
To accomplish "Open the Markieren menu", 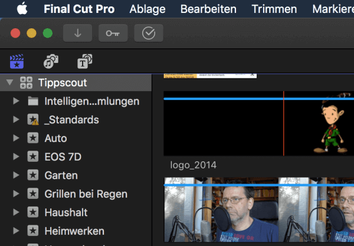I will tap(333, 9).
